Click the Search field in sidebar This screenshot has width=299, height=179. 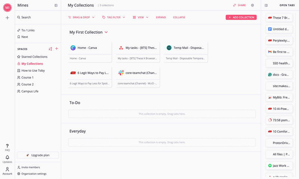38,17
